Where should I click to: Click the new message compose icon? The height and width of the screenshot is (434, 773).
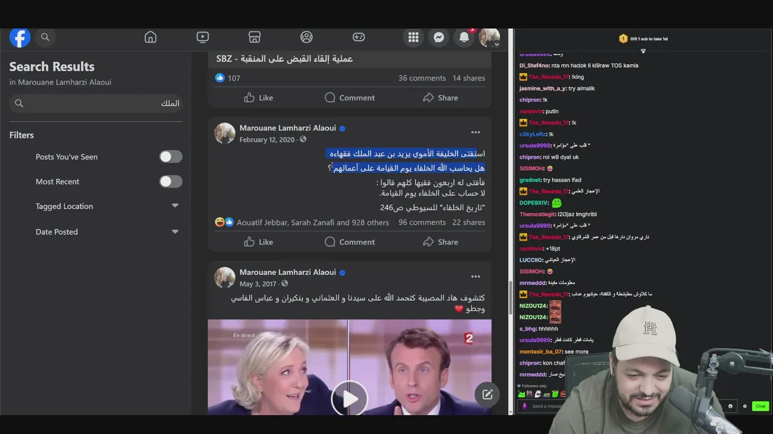coord(487,395)
